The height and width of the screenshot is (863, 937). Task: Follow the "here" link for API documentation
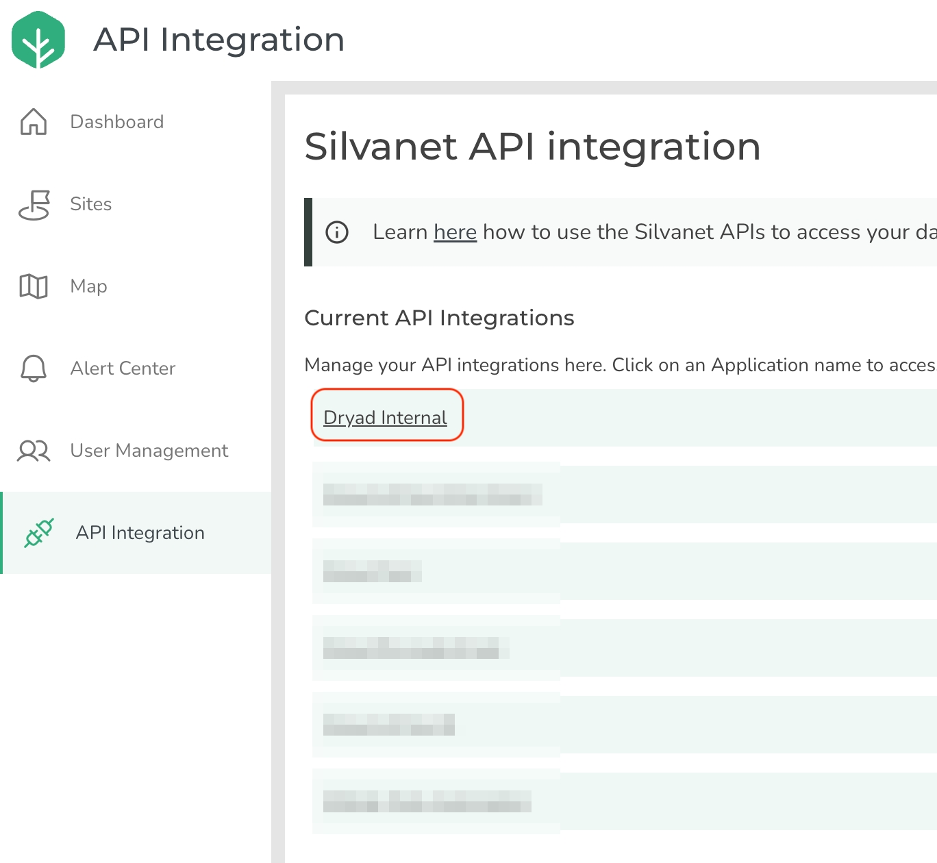point(455,232)
